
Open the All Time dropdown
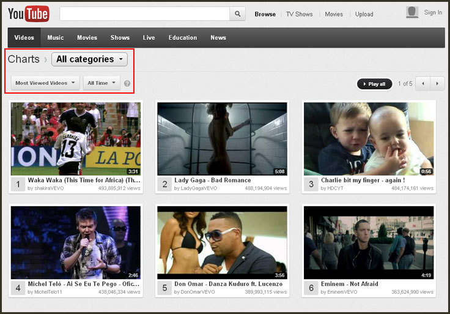101,83
